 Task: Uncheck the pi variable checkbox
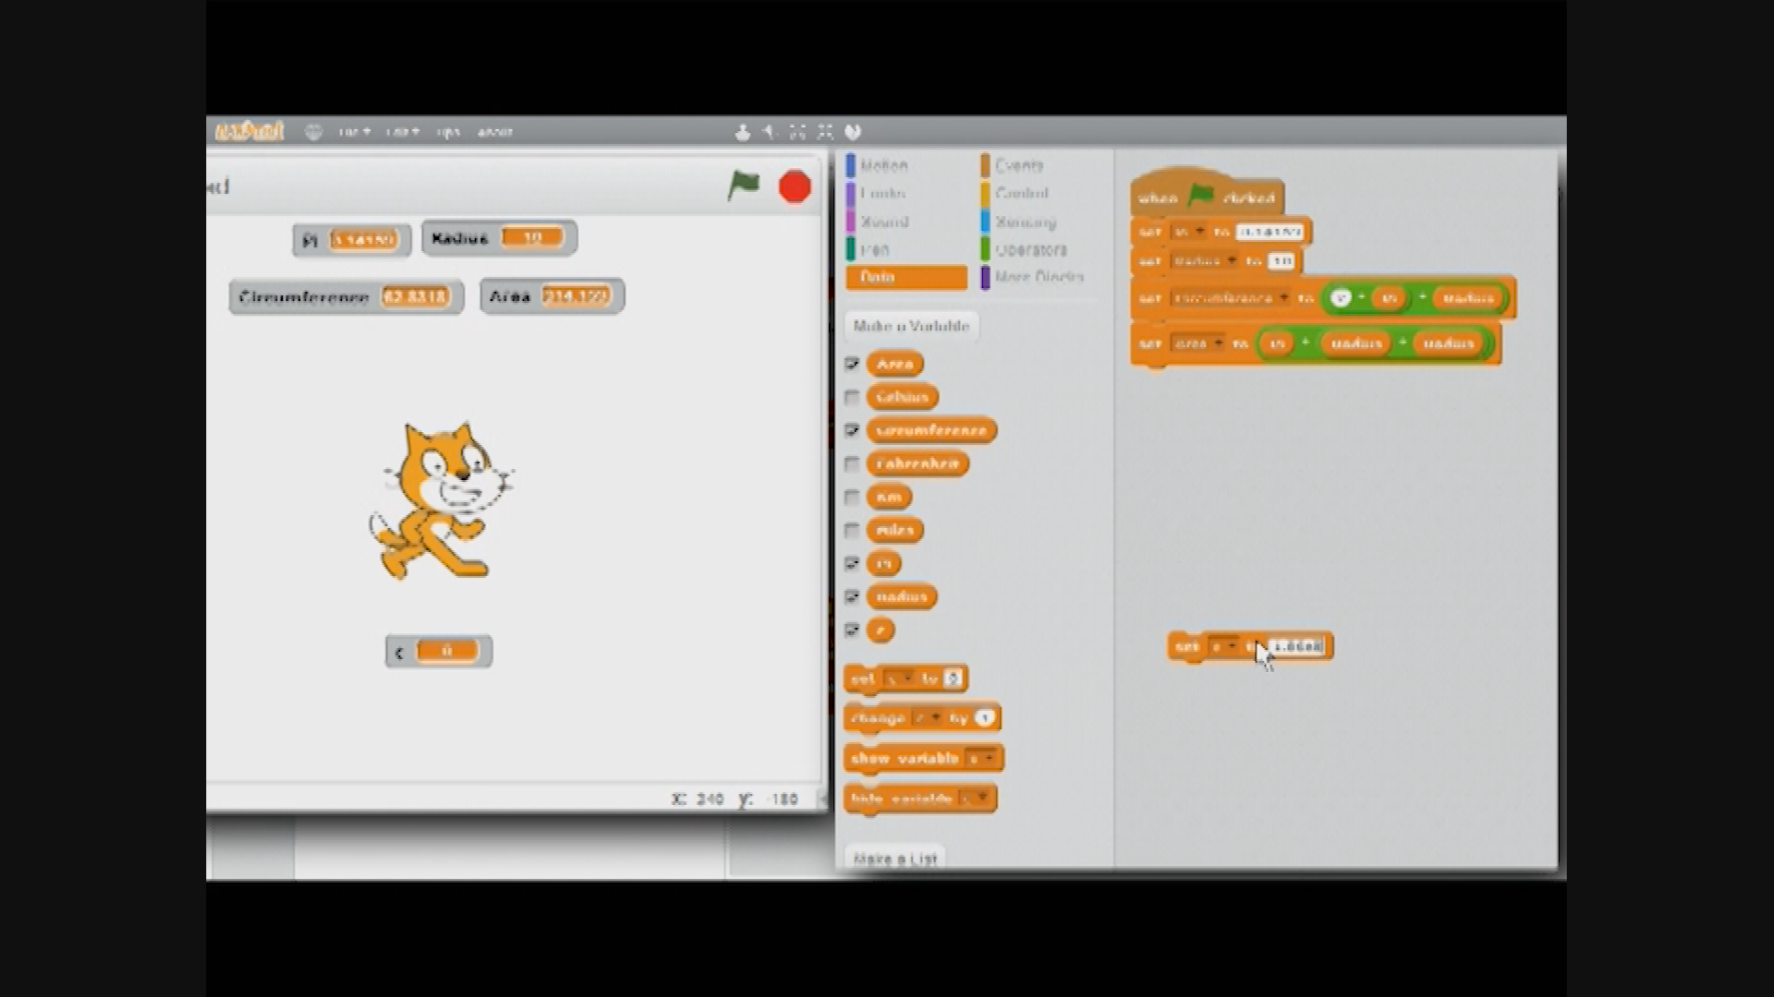point(852,563)
